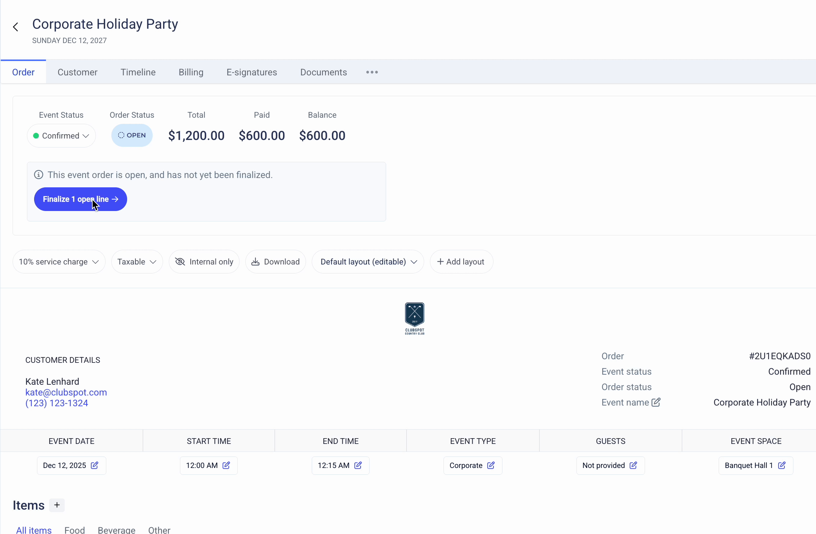
Task: Edit the Banquet Hall 1 event space
Action: pyautogui.click(x=782, y=465)
